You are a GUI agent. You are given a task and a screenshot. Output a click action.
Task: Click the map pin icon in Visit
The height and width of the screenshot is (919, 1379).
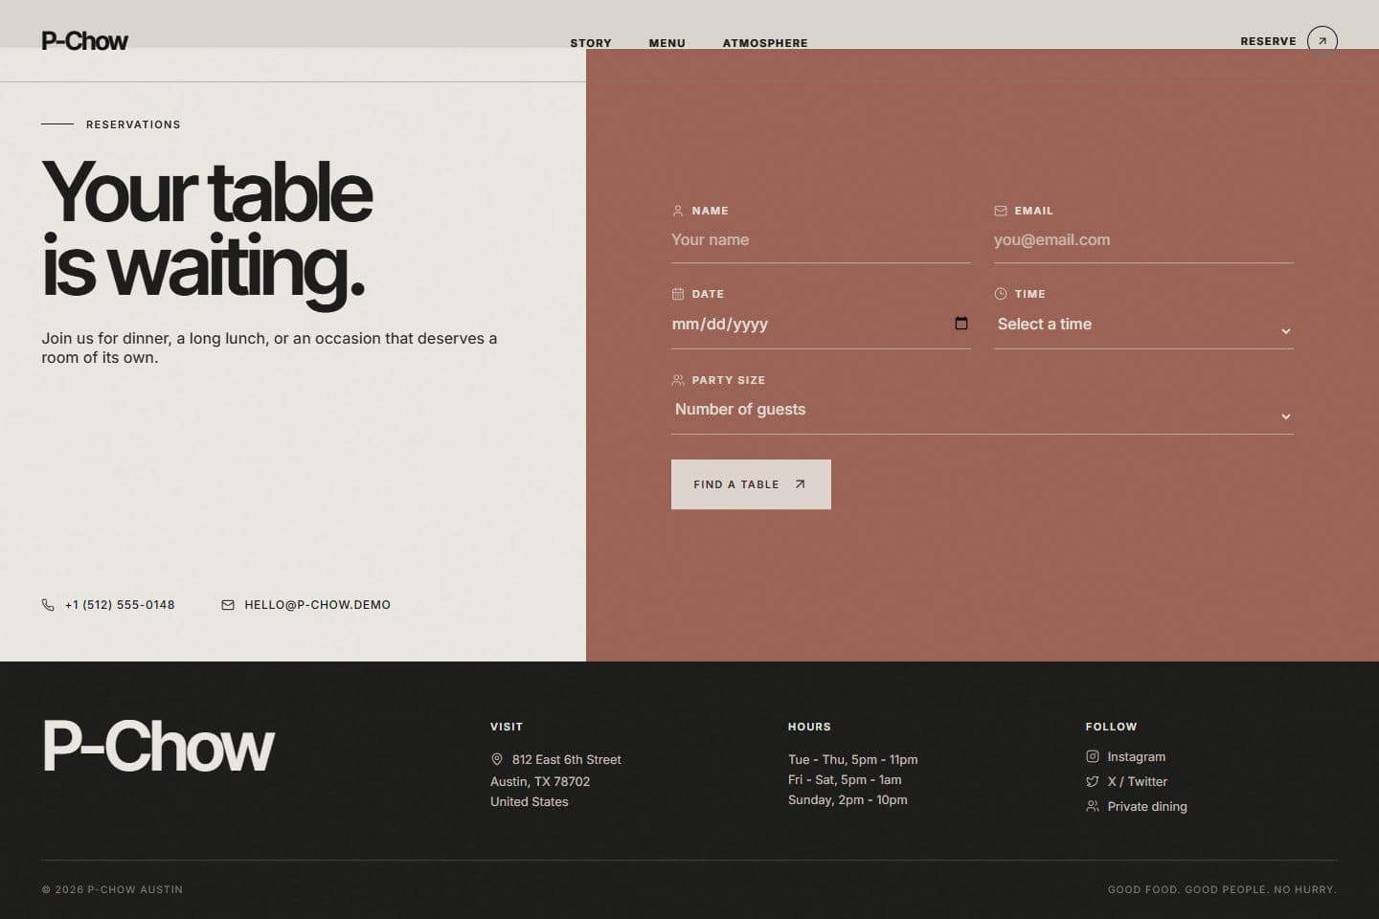(x=497, y=759)
